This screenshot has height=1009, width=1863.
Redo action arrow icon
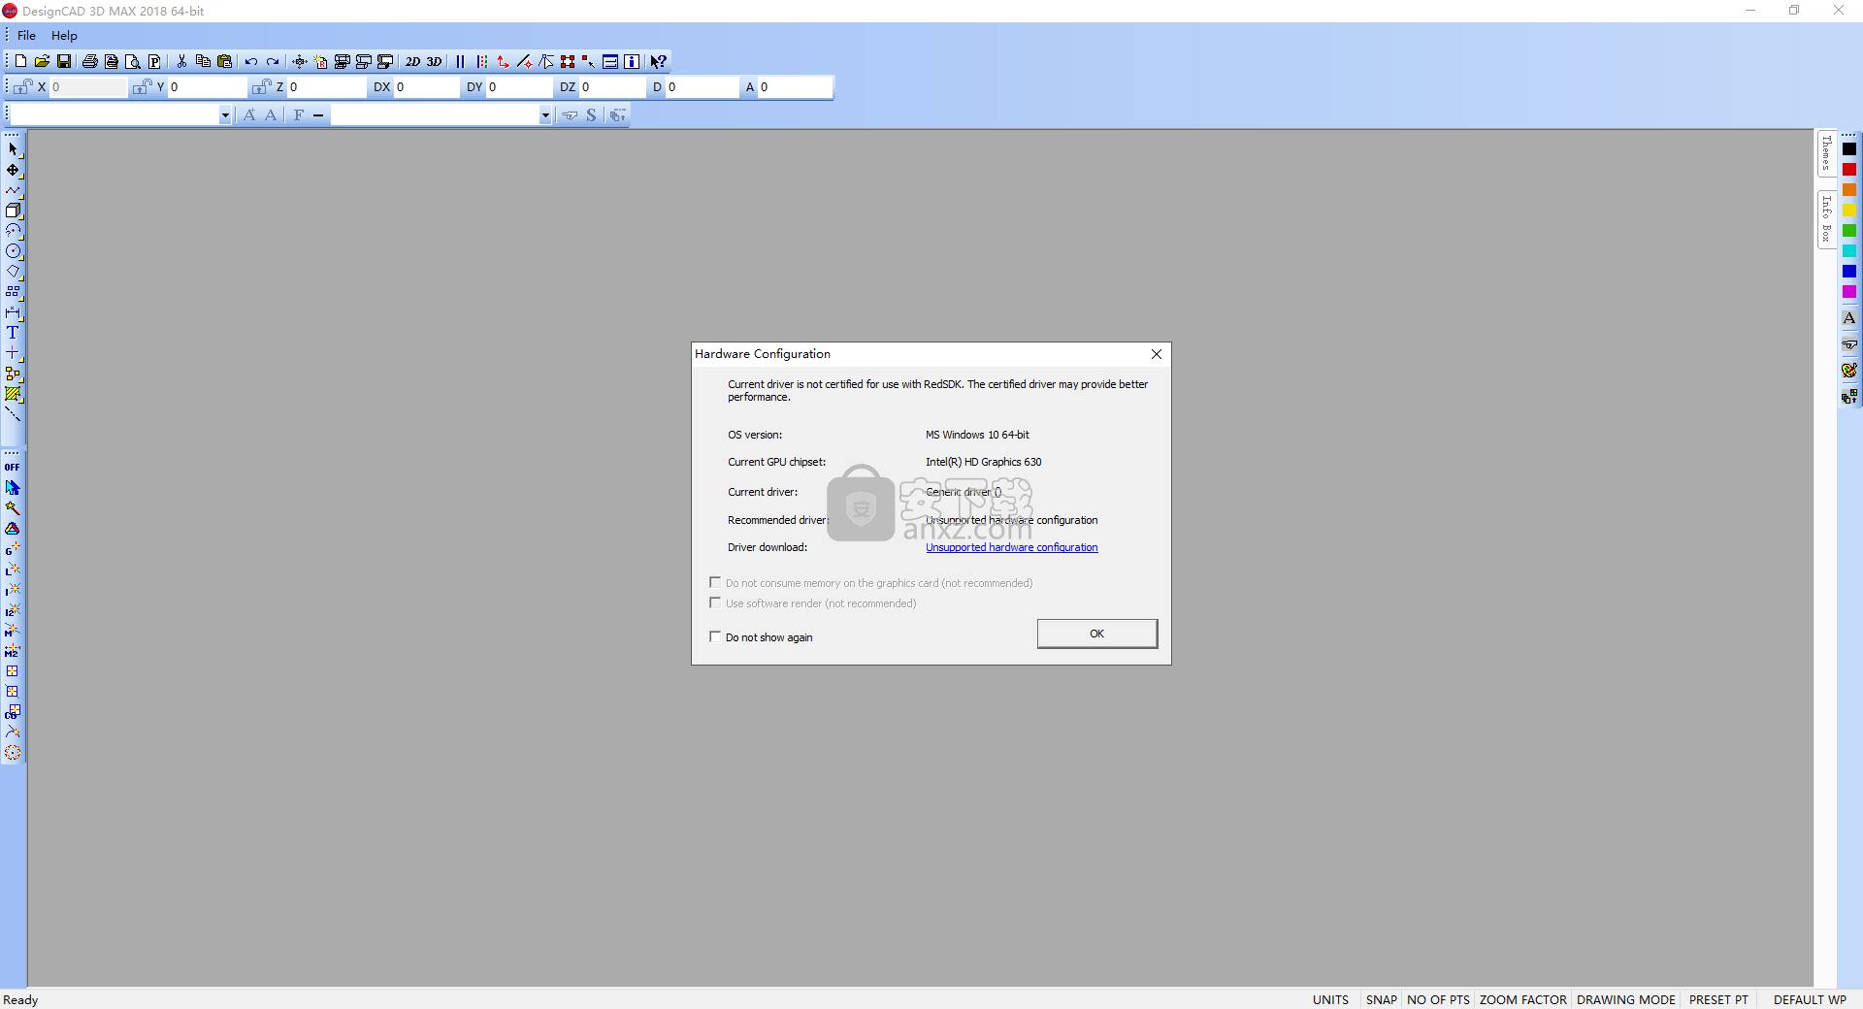coord(273,61)
